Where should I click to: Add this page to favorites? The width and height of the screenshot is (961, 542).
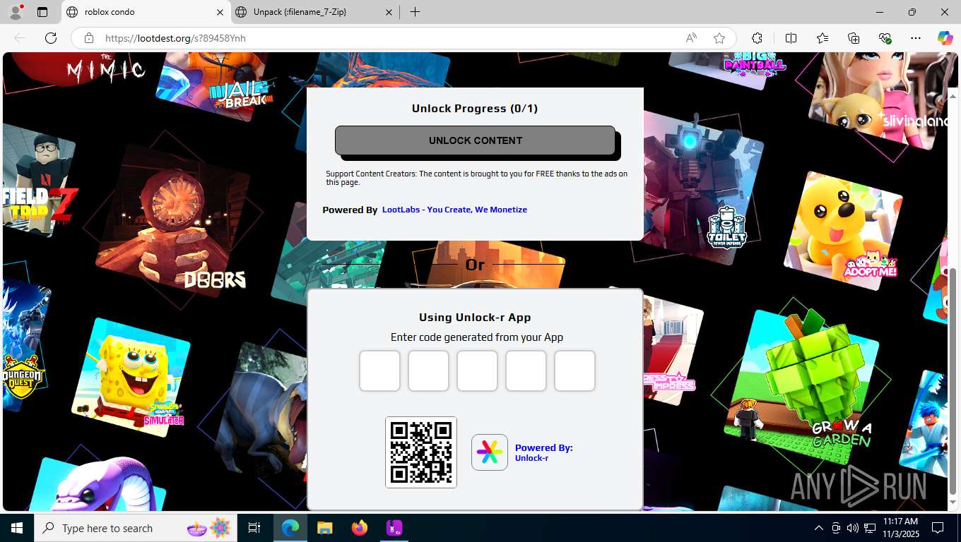pyautogui.click(x=719, y=38)
